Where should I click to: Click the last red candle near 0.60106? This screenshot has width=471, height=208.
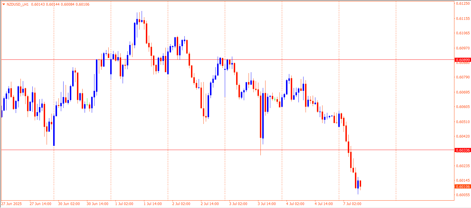[360, 183]
